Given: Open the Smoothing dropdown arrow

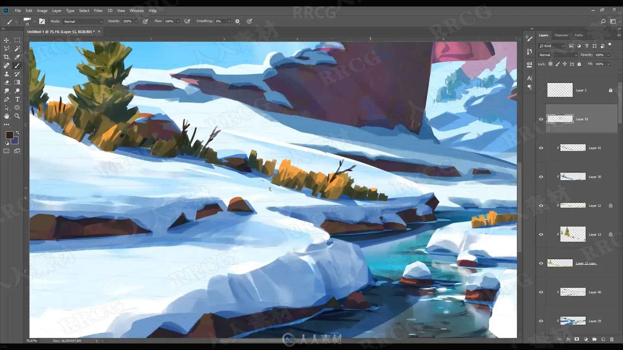Looking at the screenshot, I should click(229, 21).
